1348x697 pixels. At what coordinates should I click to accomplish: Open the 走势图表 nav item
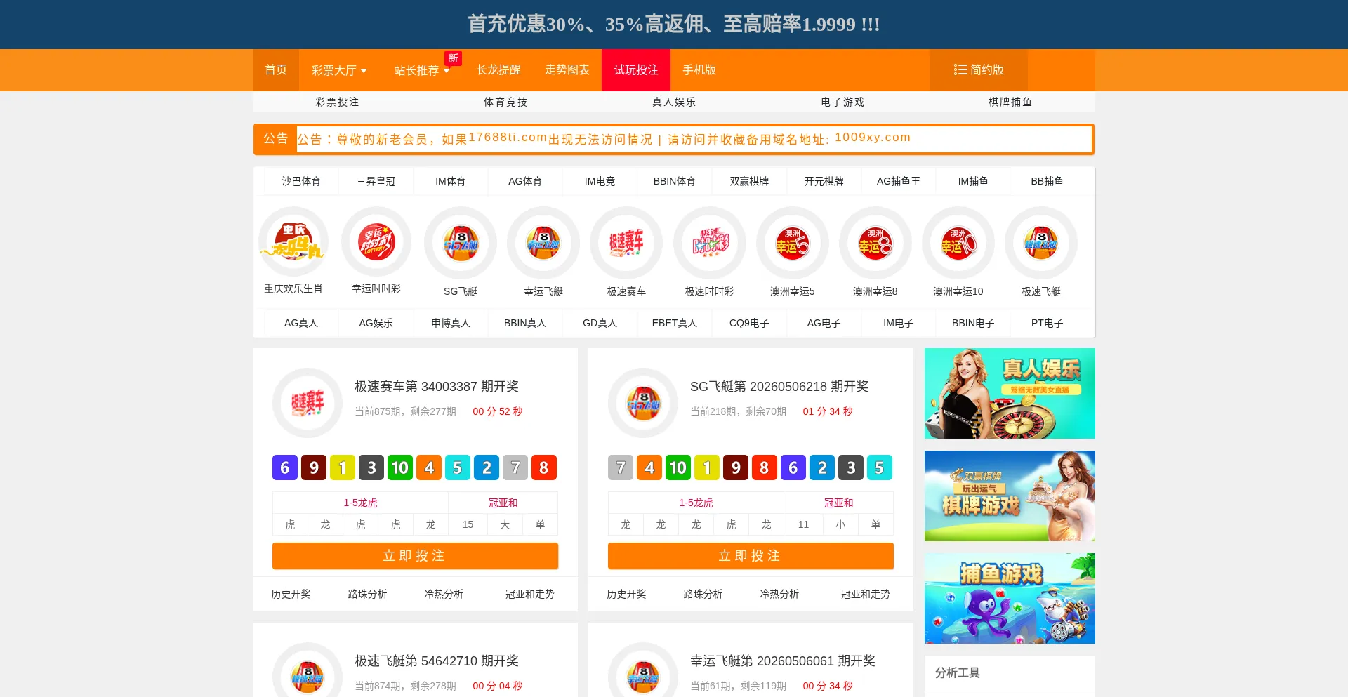[567, 70]
